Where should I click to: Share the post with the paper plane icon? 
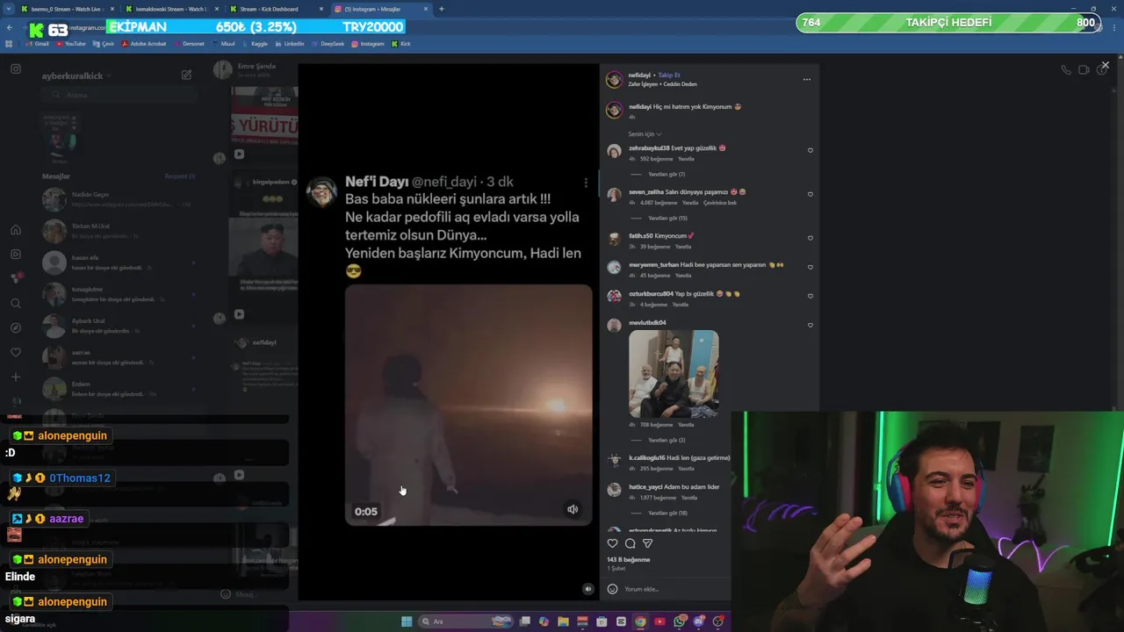[x=647, y=543]
